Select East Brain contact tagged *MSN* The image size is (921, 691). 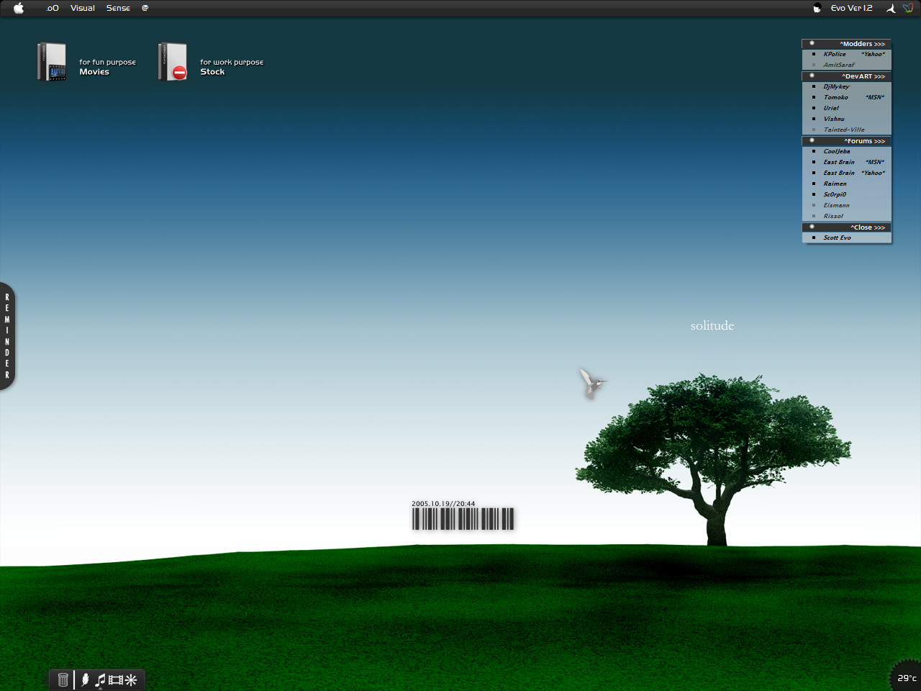point(839,162)
